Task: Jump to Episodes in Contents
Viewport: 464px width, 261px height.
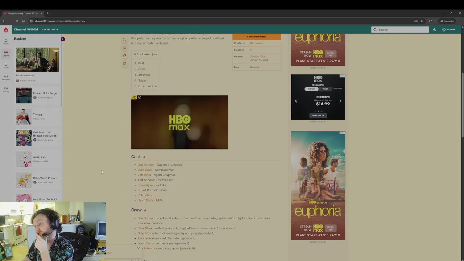Action: click(x=144, y=75)
